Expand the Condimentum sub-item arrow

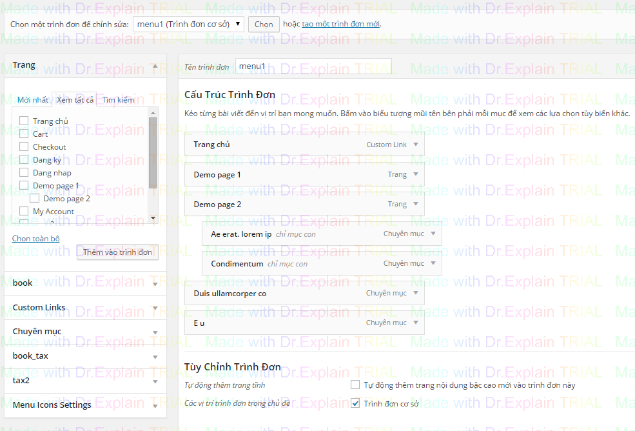433,263
